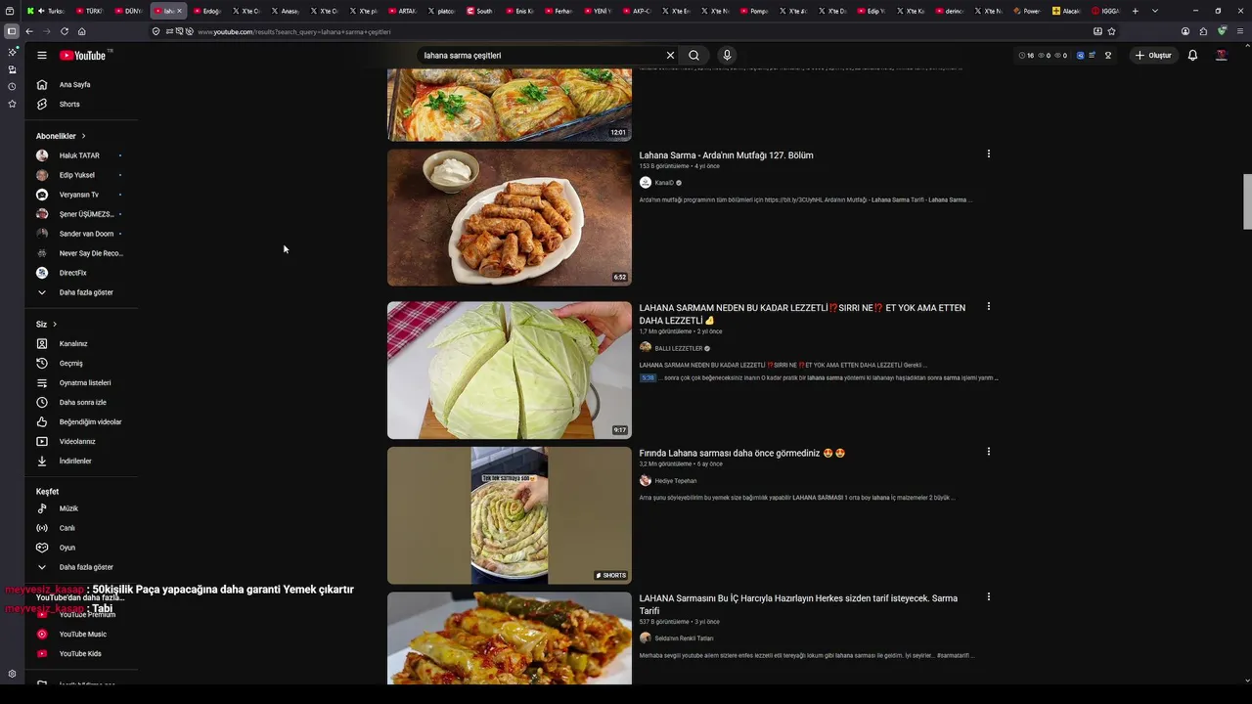Open the tab list dropdown arrow

tap(1155, 11)
